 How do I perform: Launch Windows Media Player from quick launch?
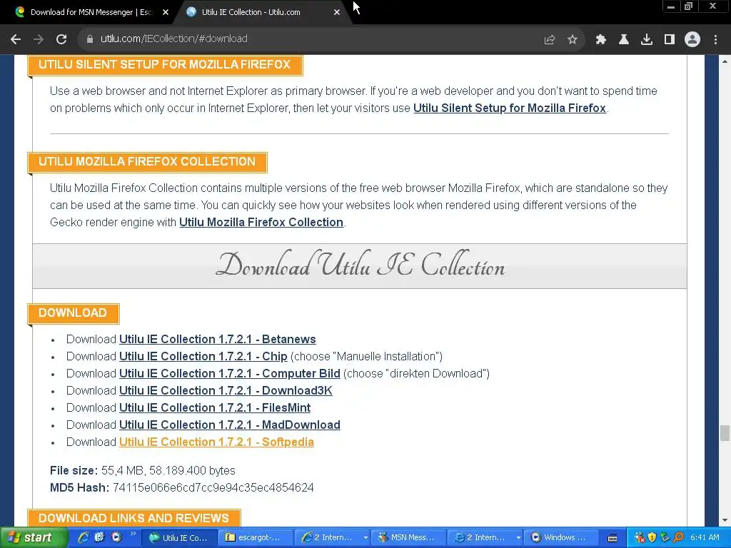pos(116,537)
